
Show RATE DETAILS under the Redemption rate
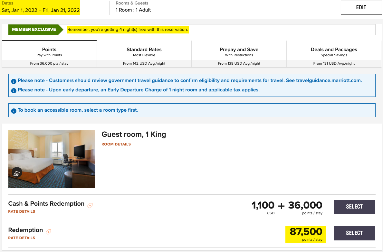click(x=22, y=238)
